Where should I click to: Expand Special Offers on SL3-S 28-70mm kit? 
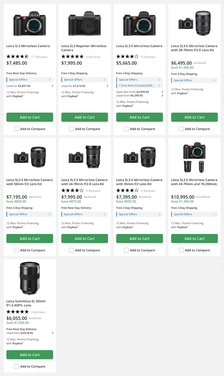(x=194, y=80)
